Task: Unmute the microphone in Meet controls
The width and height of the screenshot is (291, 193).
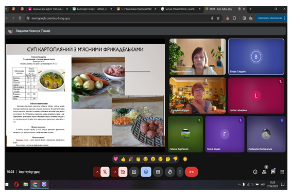Action: pos(105,172)
